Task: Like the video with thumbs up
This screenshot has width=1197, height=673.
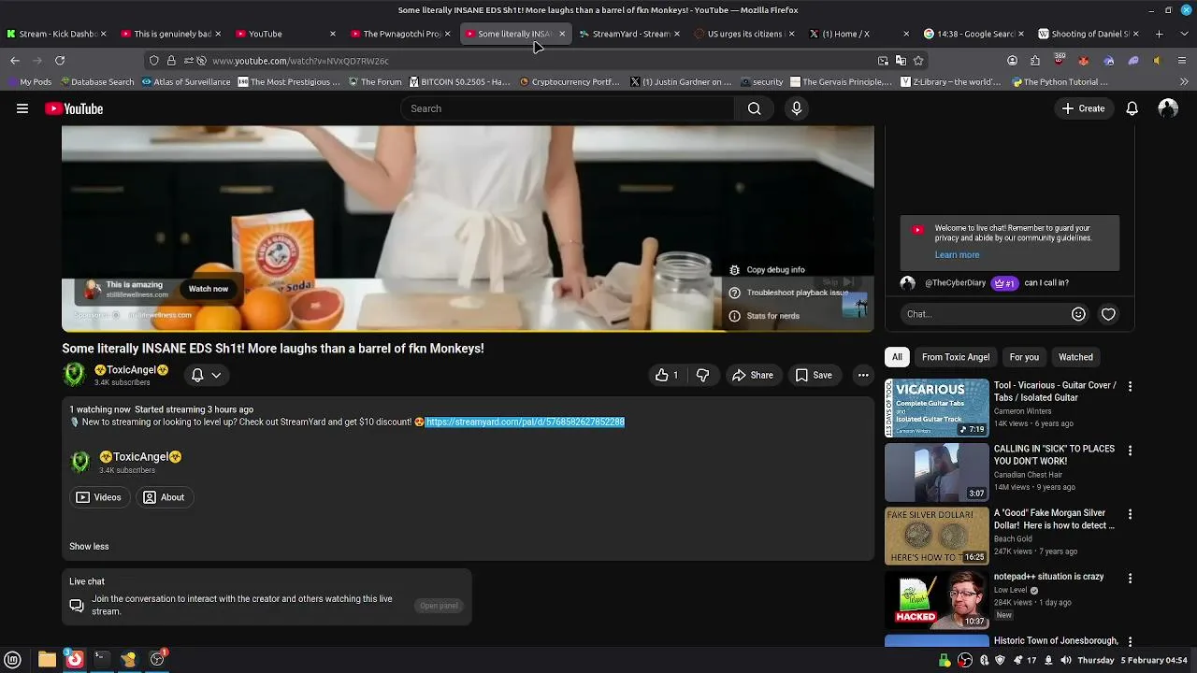Action: (667, 375)
